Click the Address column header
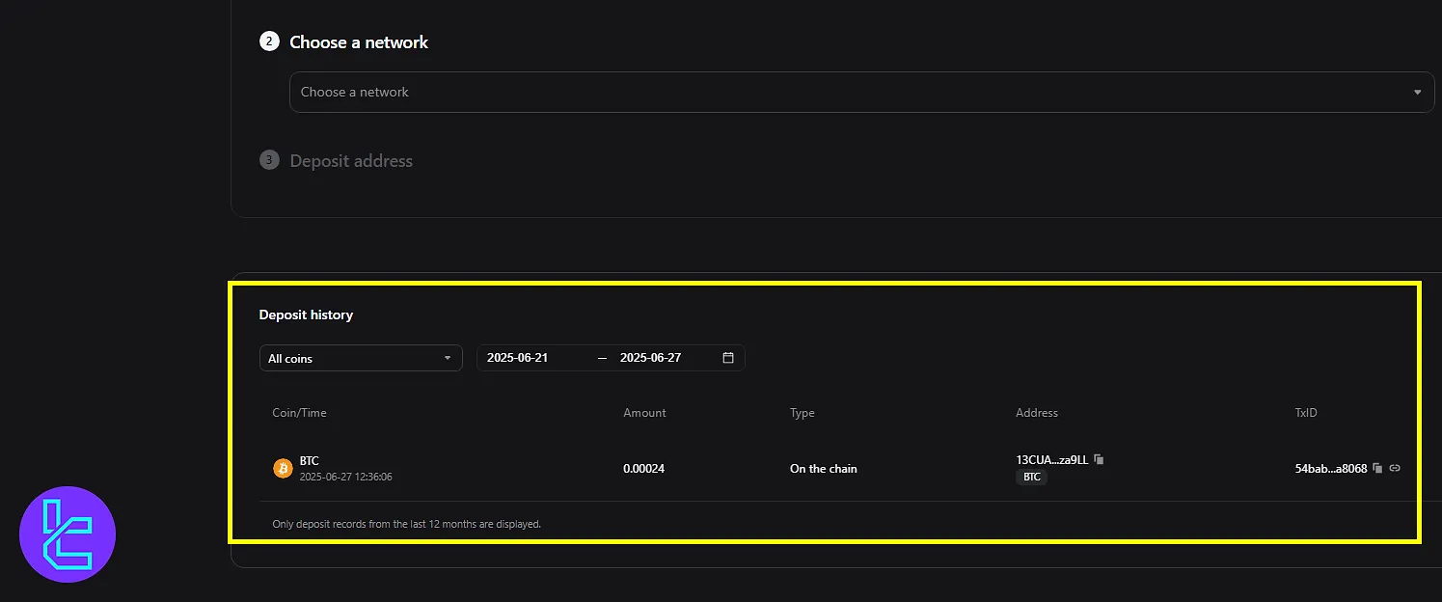Viewport: 1442px width, 602px height. tap(1037, 413)
